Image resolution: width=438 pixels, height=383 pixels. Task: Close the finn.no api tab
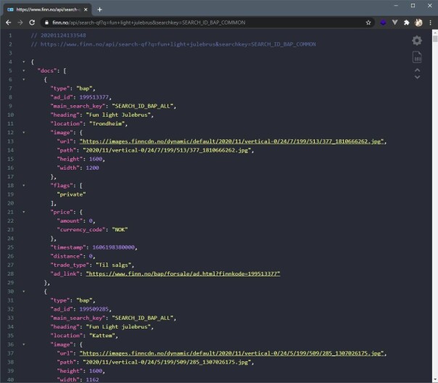tap(86, 9)
